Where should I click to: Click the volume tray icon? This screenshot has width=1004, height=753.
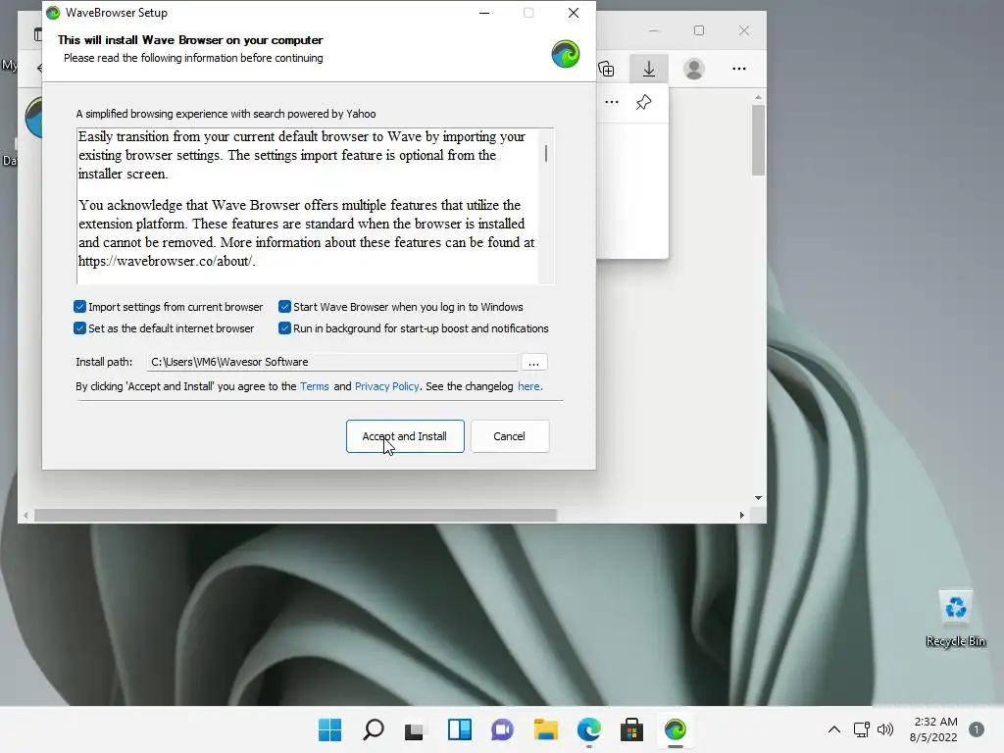[885, 729]
